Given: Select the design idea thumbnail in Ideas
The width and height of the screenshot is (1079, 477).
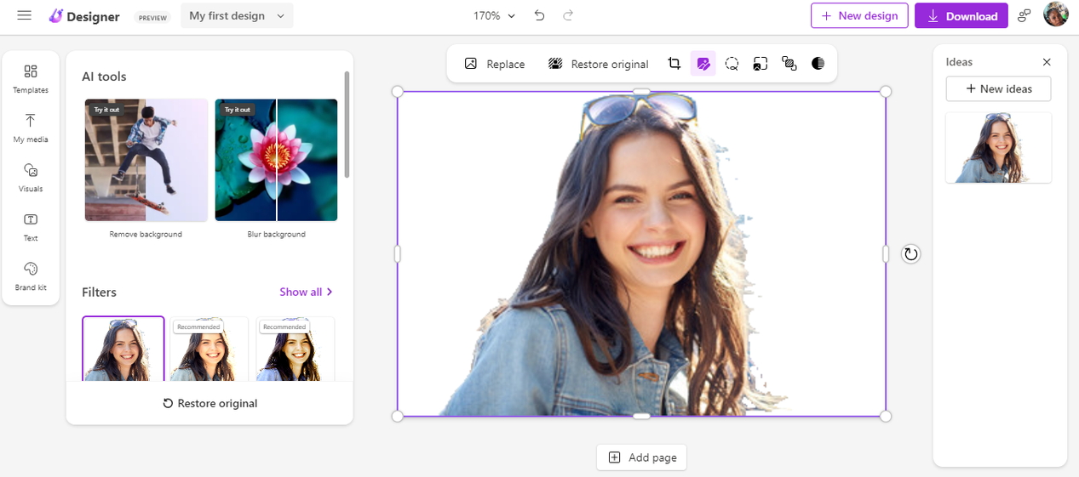Looking at the screenshot, I should (x=998, y=148).
